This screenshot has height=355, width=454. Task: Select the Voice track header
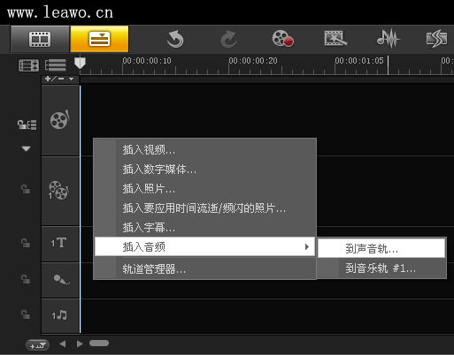point(60,280)
